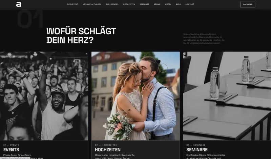The image size is (271, 159).
Task: Open the Blog page
Action: tap(178, 4)
